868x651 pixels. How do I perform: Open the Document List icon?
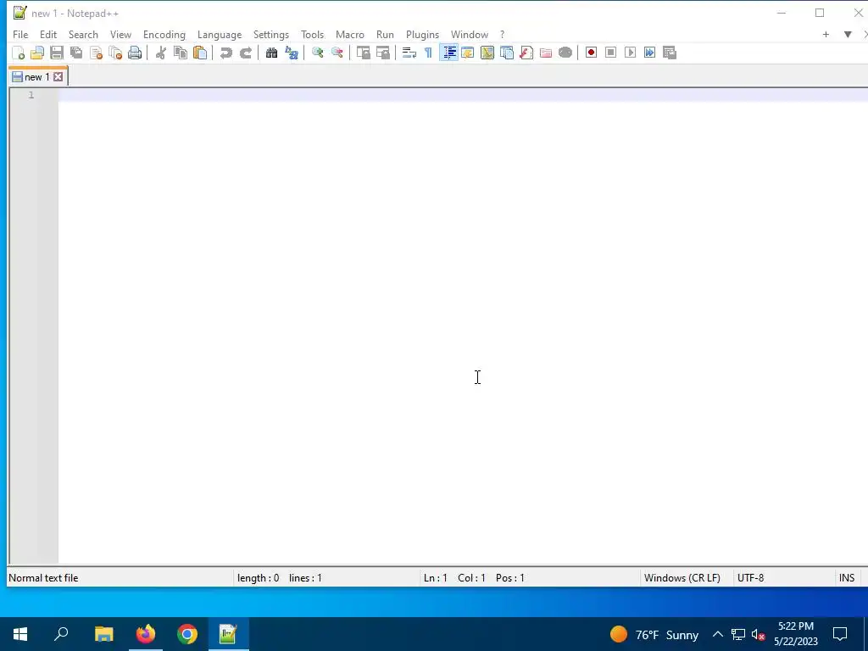point(507,53)
